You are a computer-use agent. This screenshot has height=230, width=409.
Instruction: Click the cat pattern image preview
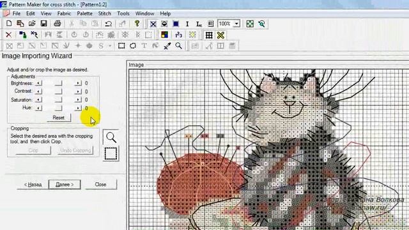(x=269, y=149)
